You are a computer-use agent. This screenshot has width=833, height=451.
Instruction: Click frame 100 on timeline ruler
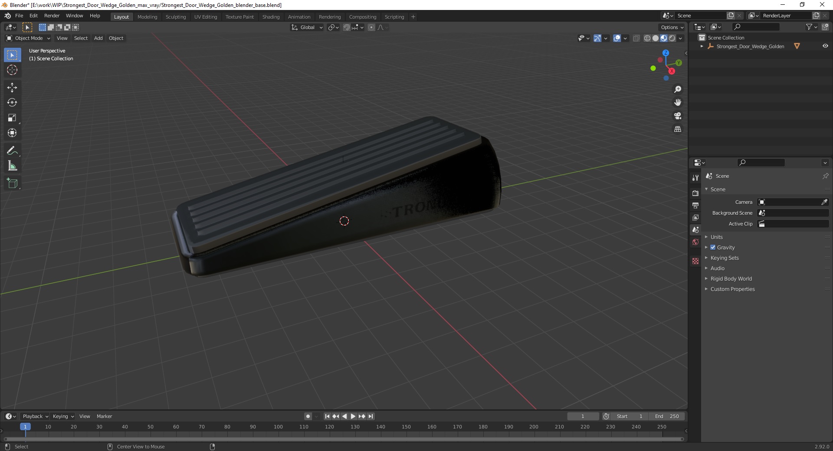(278, 427)
